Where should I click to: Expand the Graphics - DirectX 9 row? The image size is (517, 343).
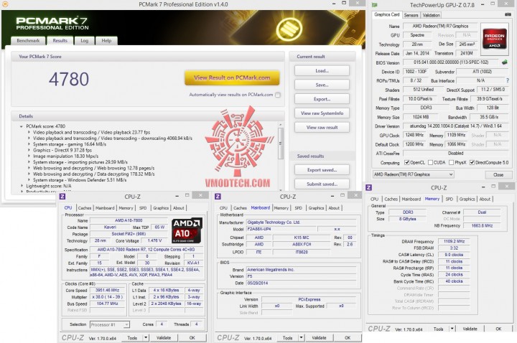(x=29, y=150)
